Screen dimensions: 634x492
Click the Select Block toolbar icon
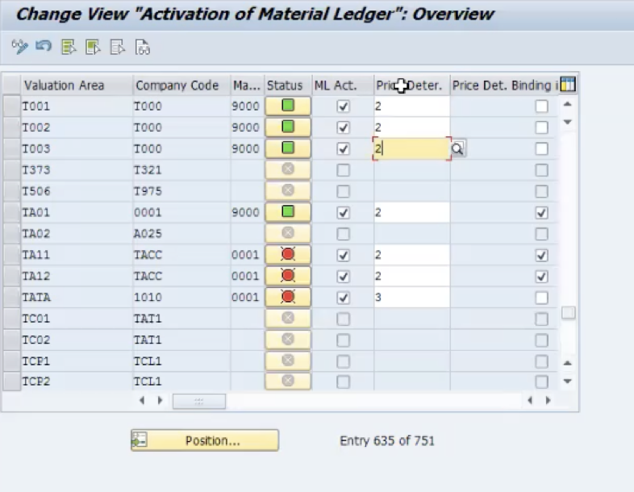93,47
